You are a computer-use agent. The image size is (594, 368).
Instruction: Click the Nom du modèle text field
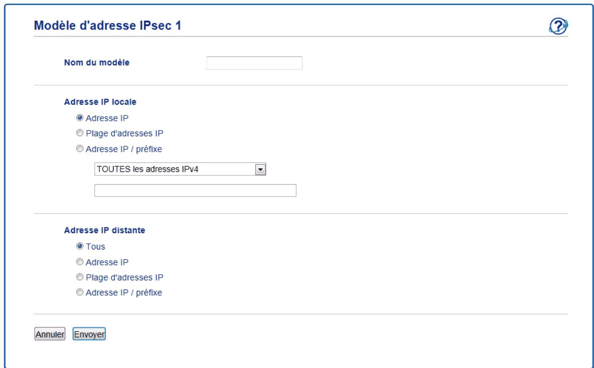pos(254,63)
